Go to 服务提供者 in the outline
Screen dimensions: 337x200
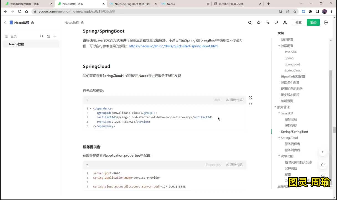click(x=292, y=144)
